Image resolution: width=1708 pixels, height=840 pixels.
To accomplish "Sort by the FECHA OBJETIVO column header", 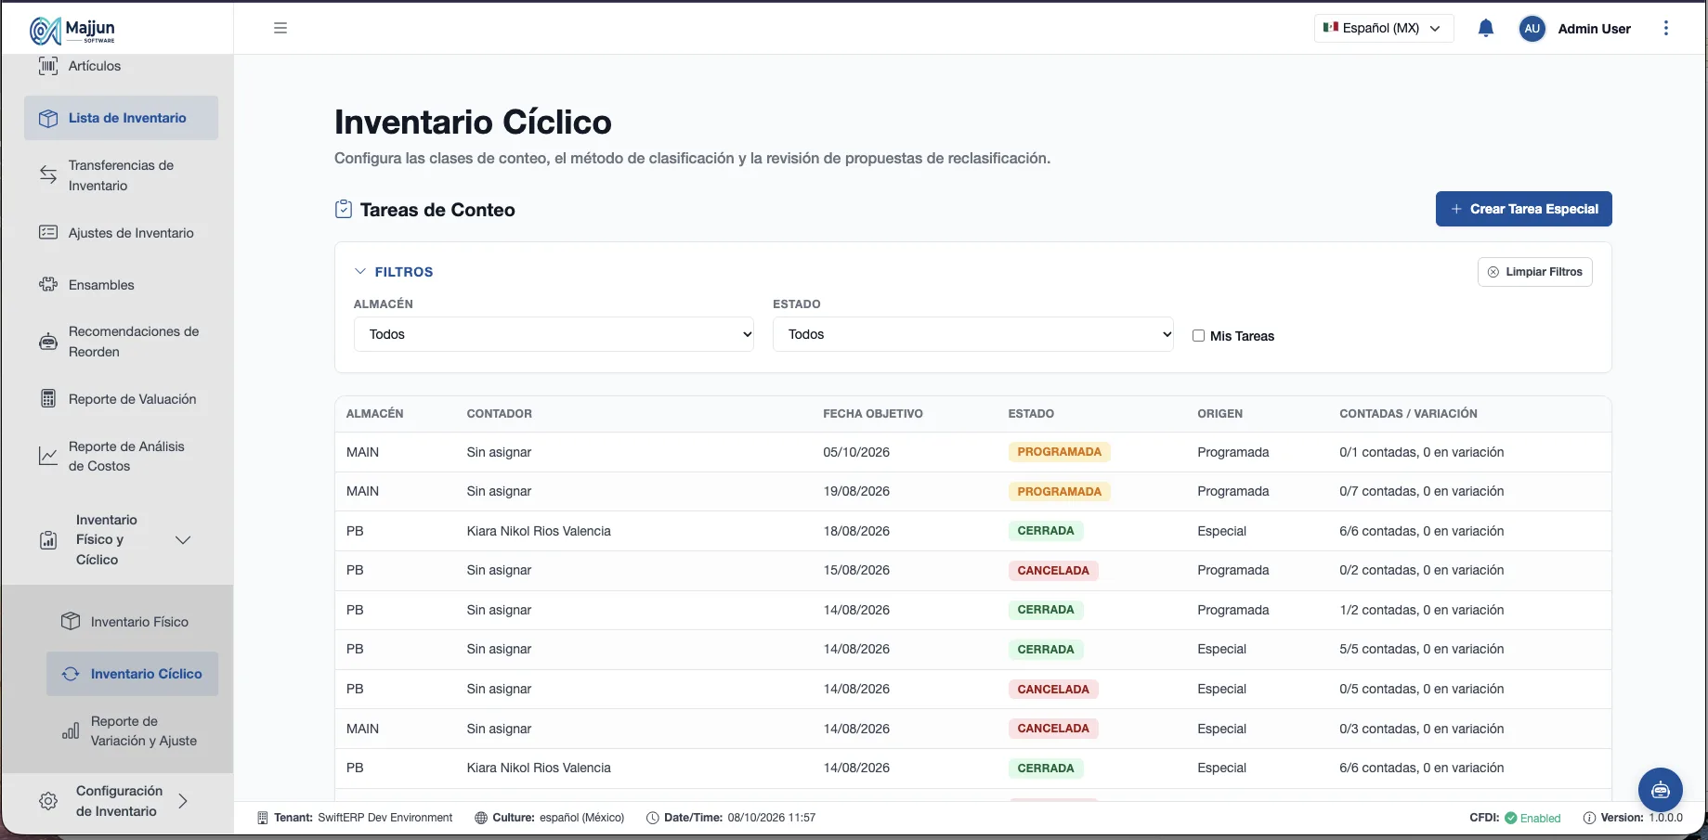I will 873,414.
